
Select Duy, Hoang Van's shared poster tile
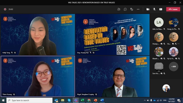(x=112, y=35)
